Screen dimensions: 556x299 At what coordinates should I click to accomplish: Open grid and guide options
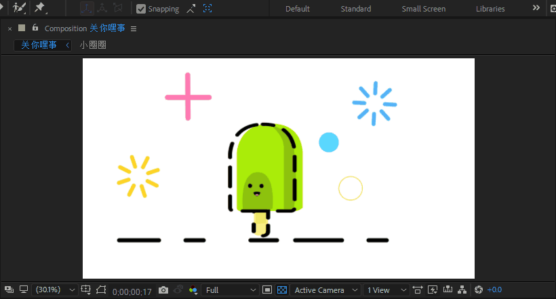tap(86, 290)
